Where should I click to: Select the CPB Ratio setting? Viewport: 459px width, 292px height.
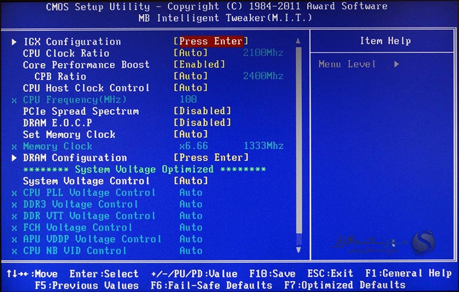point(60,76)
